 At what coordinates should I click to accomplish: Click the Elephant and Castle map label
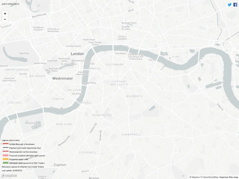pyautogui.click(x=119, y=83)
